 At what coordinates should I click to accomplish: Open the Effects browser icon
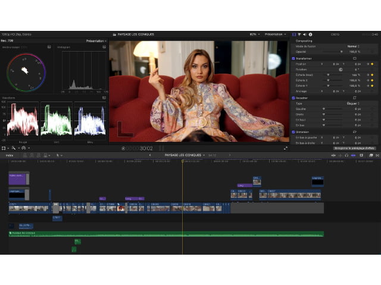pos(371,156)
